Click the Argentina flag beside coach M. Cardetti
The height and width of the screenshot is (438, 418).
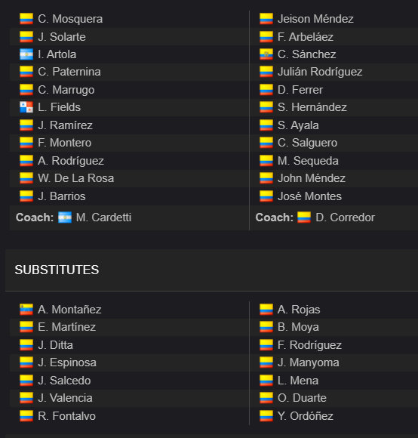65,217
